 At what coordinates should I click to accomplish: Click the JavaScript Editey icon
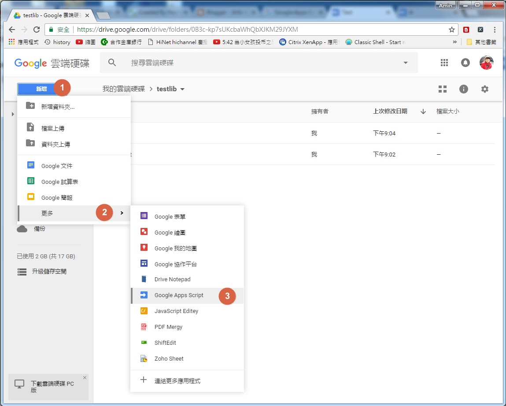[144, 311]
